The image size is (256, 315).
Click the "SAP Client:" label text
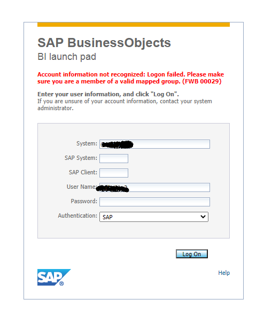coord(83,172)
